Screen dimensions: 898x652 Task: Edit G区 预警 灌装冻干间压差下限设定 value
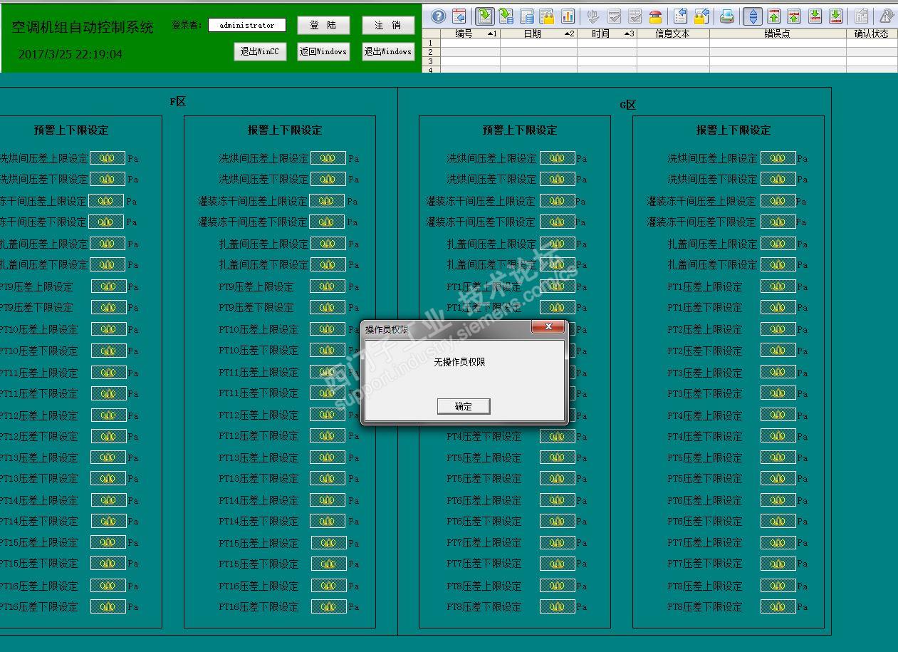pos(557,222)
